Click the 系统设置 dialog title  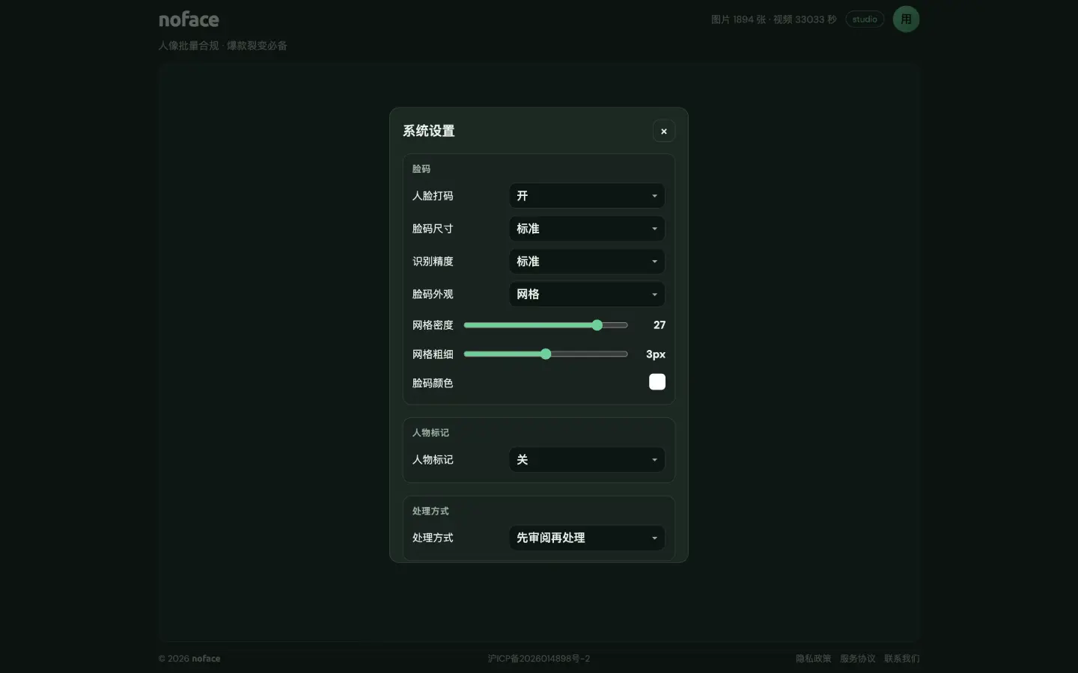pos(429,131)
